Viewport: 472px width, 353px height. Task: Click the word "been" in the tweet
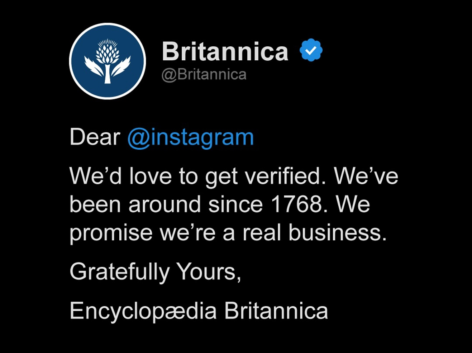pyautogui.click(x=96, y=204)
